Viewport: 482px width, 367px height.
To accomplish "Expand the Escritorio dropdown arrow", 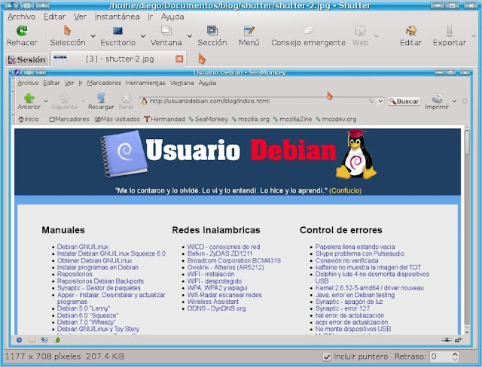I will [143, 36].
